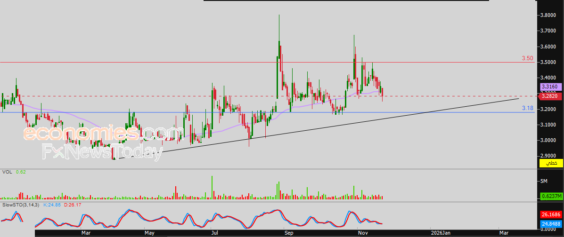Click the 5M volume axis label
Screen dimensions: 564x237
543,181
